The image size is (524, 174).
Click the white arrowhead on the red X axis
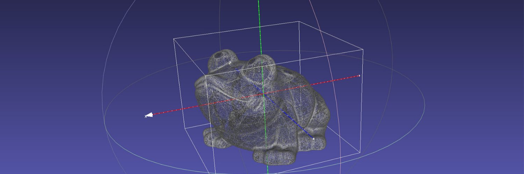(150, 115)
